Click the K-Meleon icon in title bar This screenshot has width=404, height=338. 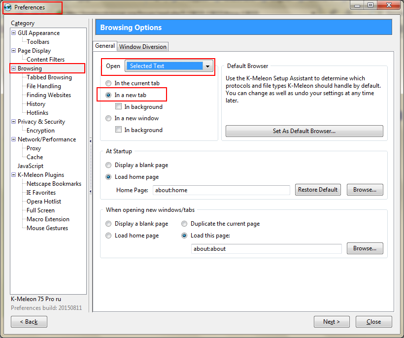click(8, 7)
